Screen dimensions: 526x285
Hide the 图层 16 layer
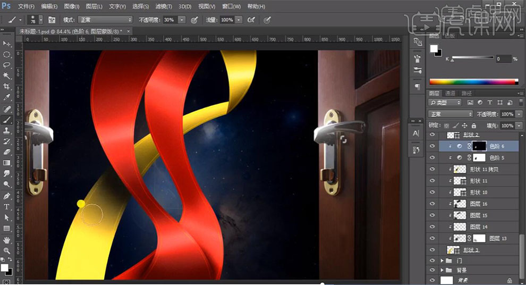432,204
